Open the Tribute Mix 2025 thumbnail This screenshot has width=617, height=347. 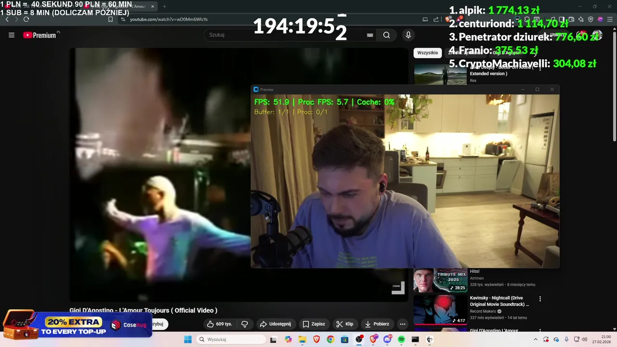[440, 280]
